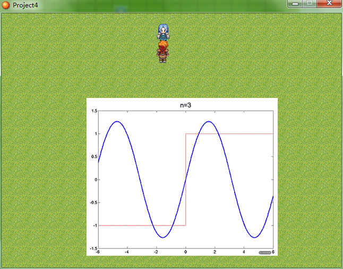Click the -0.5 label on y-axis
Screen dimensions: 343x269
coord(93,202)
